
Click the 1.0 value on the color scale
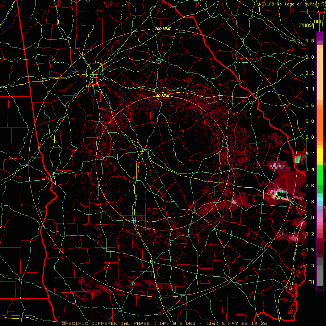(310, 218)
